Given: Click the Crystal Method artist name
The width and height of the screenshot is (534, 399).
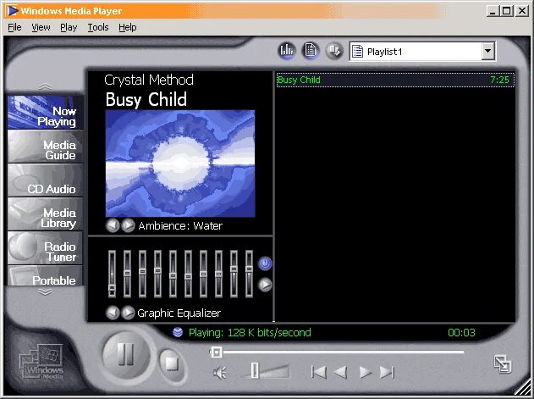Looking at the screenshot, I should 149,80.
